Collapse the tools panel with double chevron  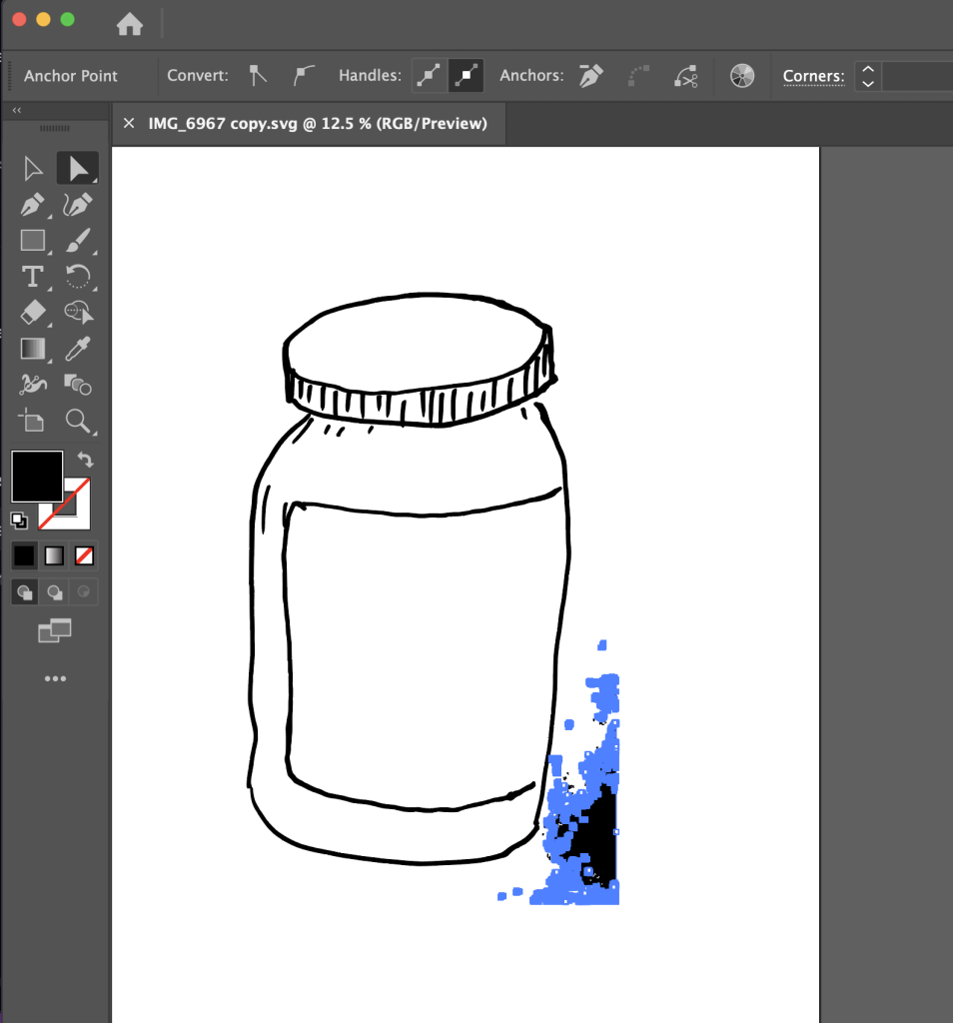pyautogui.click(x=17, y=111)
